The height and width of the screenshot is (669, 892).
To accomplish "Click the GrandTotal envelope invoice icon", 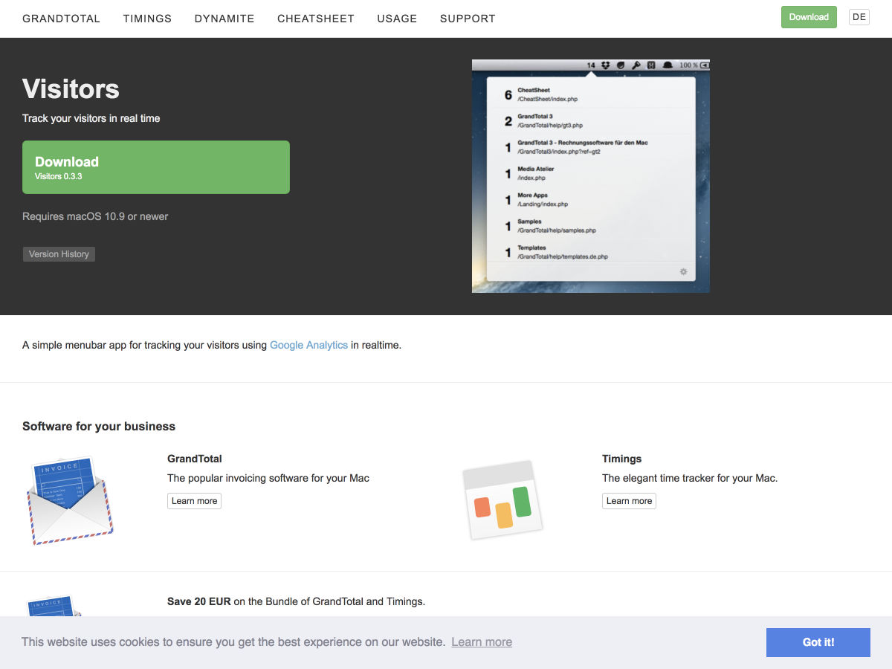I will tap(70, 500).
